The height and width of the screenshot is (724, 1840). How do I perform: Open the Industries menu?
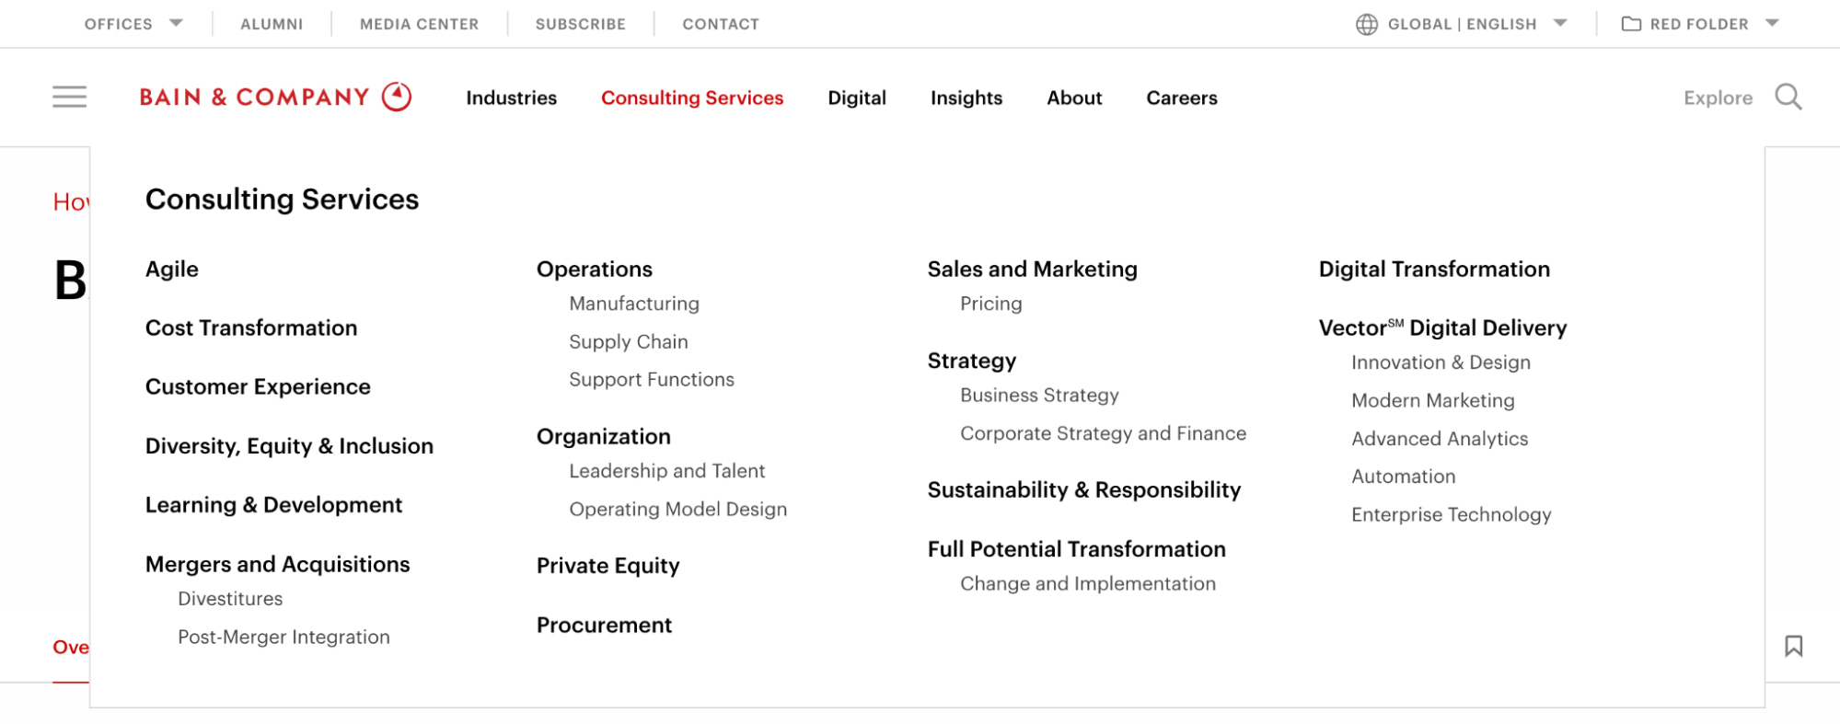point(511,98)
